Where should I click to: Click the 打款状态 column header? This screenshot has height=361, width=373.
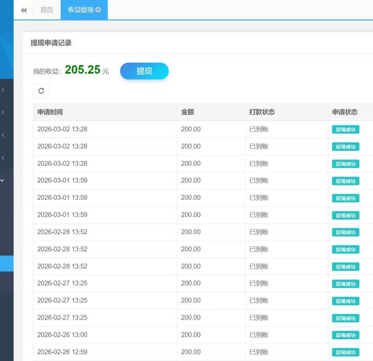tap(260, 112)
